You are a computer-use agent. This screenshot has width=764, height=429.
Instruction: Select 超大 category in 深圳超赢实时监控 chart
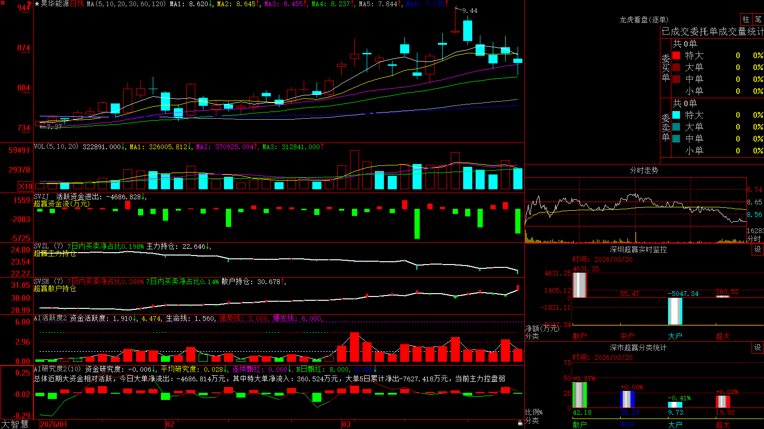click(x=723, y=336)
